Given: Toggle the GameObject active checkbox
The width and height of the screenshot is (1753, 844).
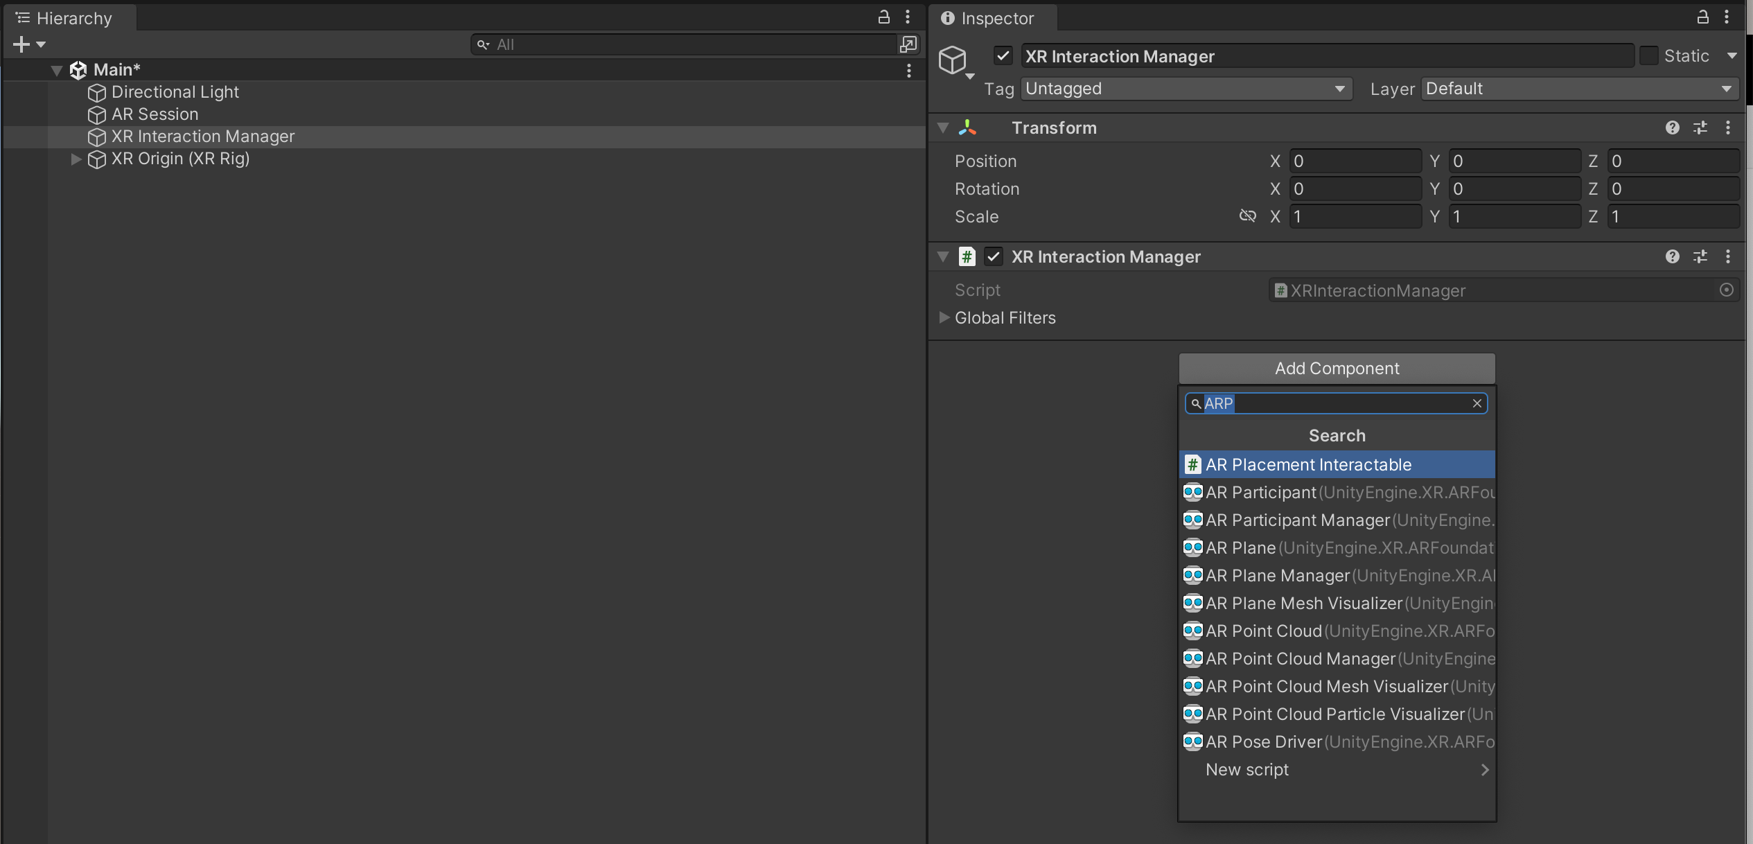Looking at the screenshot, I should point(1003,55).
